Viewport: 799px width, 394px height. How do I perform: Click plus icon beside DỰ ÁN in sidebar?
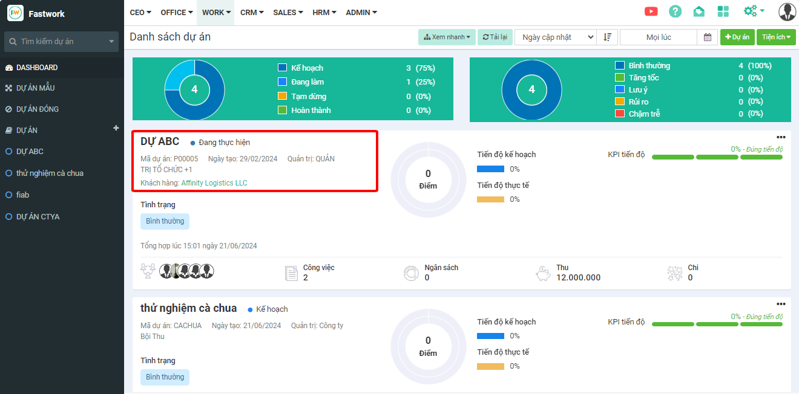[116, 128]
